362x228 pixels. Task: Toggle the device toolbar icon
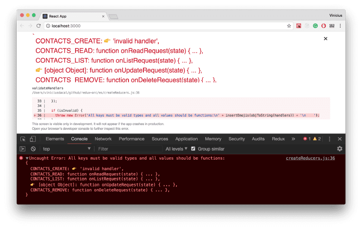tap(33, 139)
